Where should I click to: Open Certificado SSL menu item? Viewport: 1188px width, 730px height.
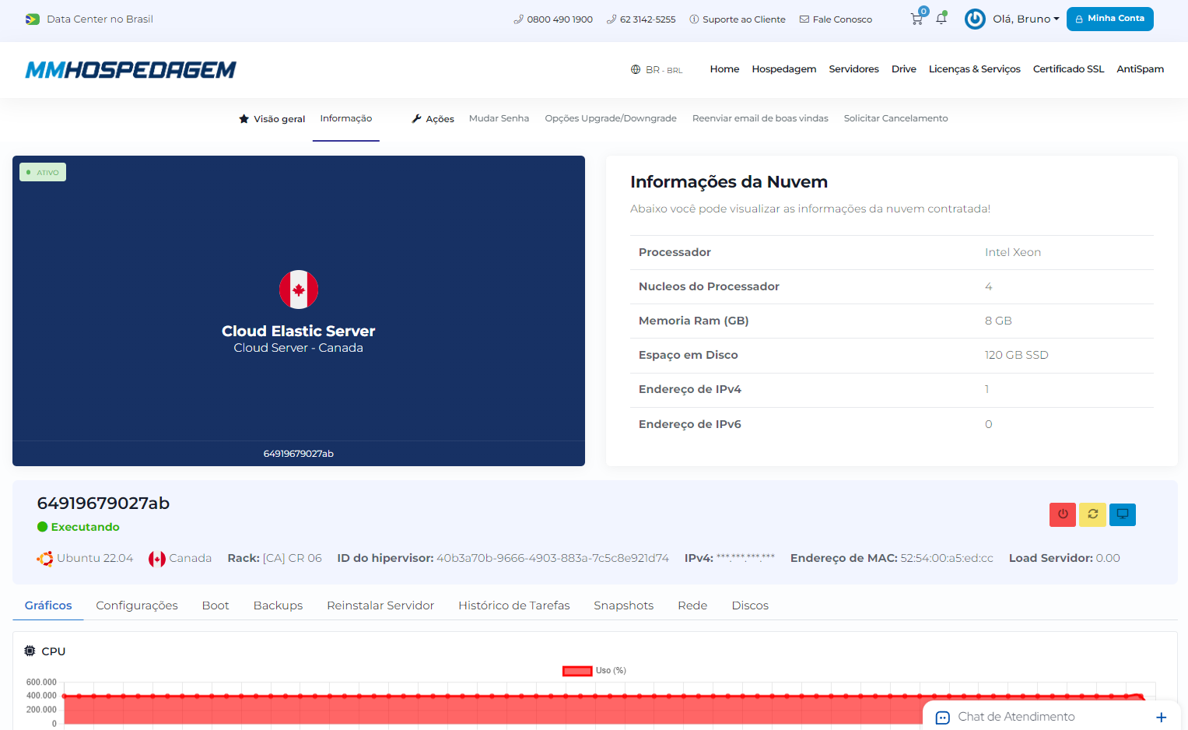(x=1068, y=69)
